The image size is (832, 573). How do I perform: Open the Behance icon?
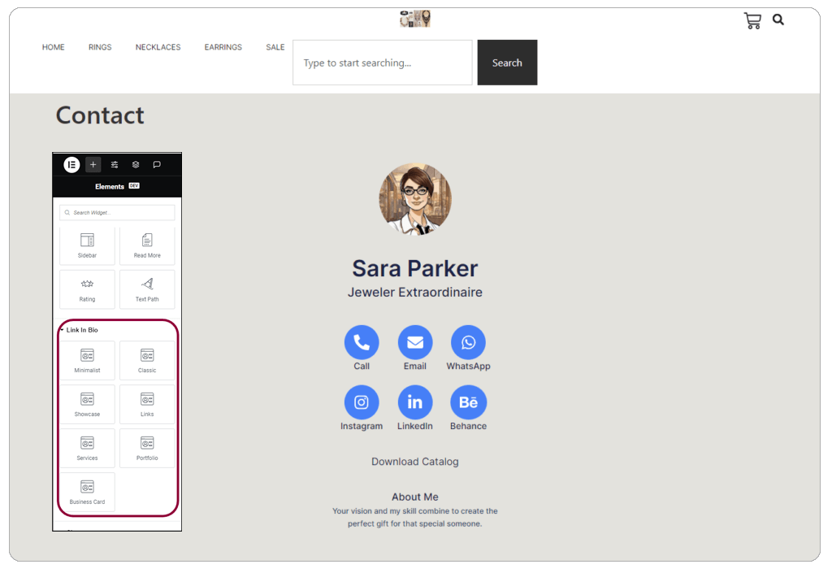[468, 402]
